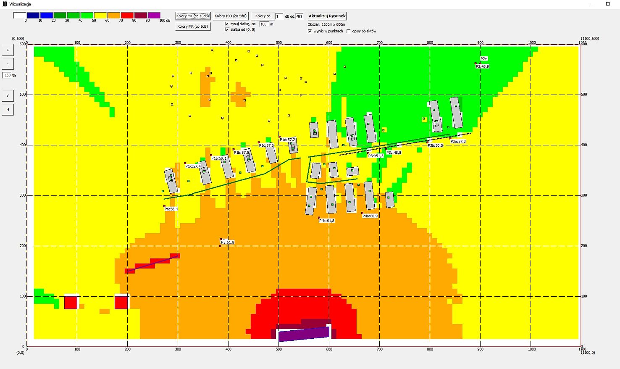Enable 'opisy obiektów' checkbox
The image size is (620, 369).
coord(348,31)
